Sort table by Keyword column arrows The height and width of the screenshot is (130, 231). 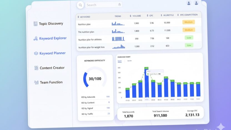78,17
